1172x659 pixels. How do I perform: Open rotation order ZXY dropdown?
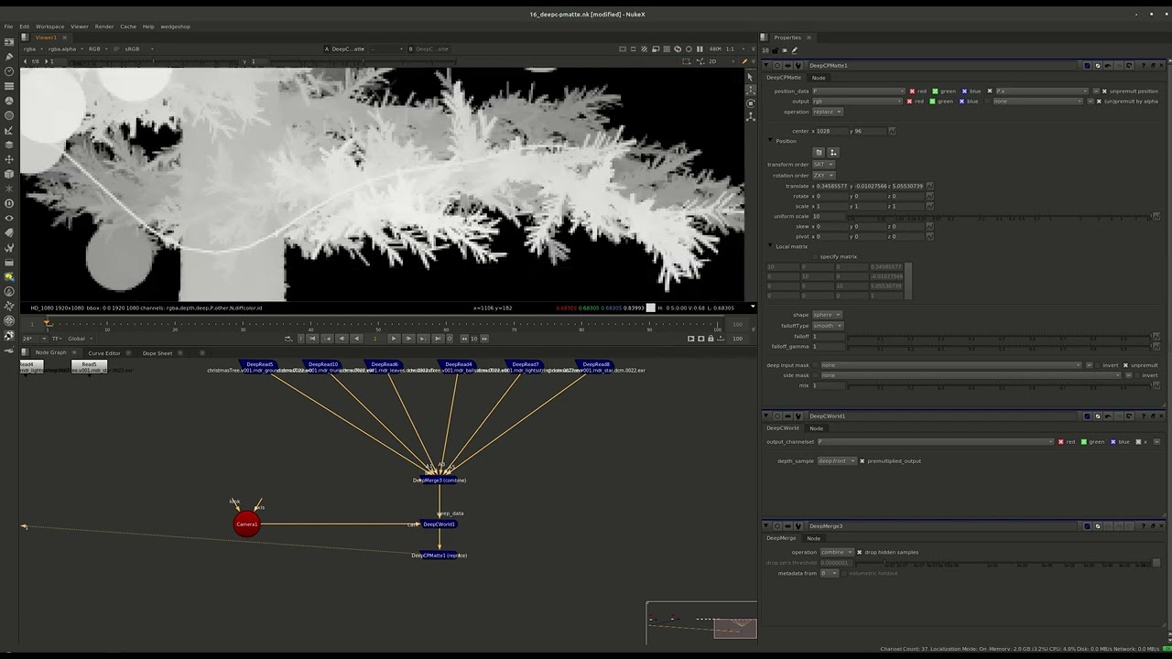click(823, 175)
